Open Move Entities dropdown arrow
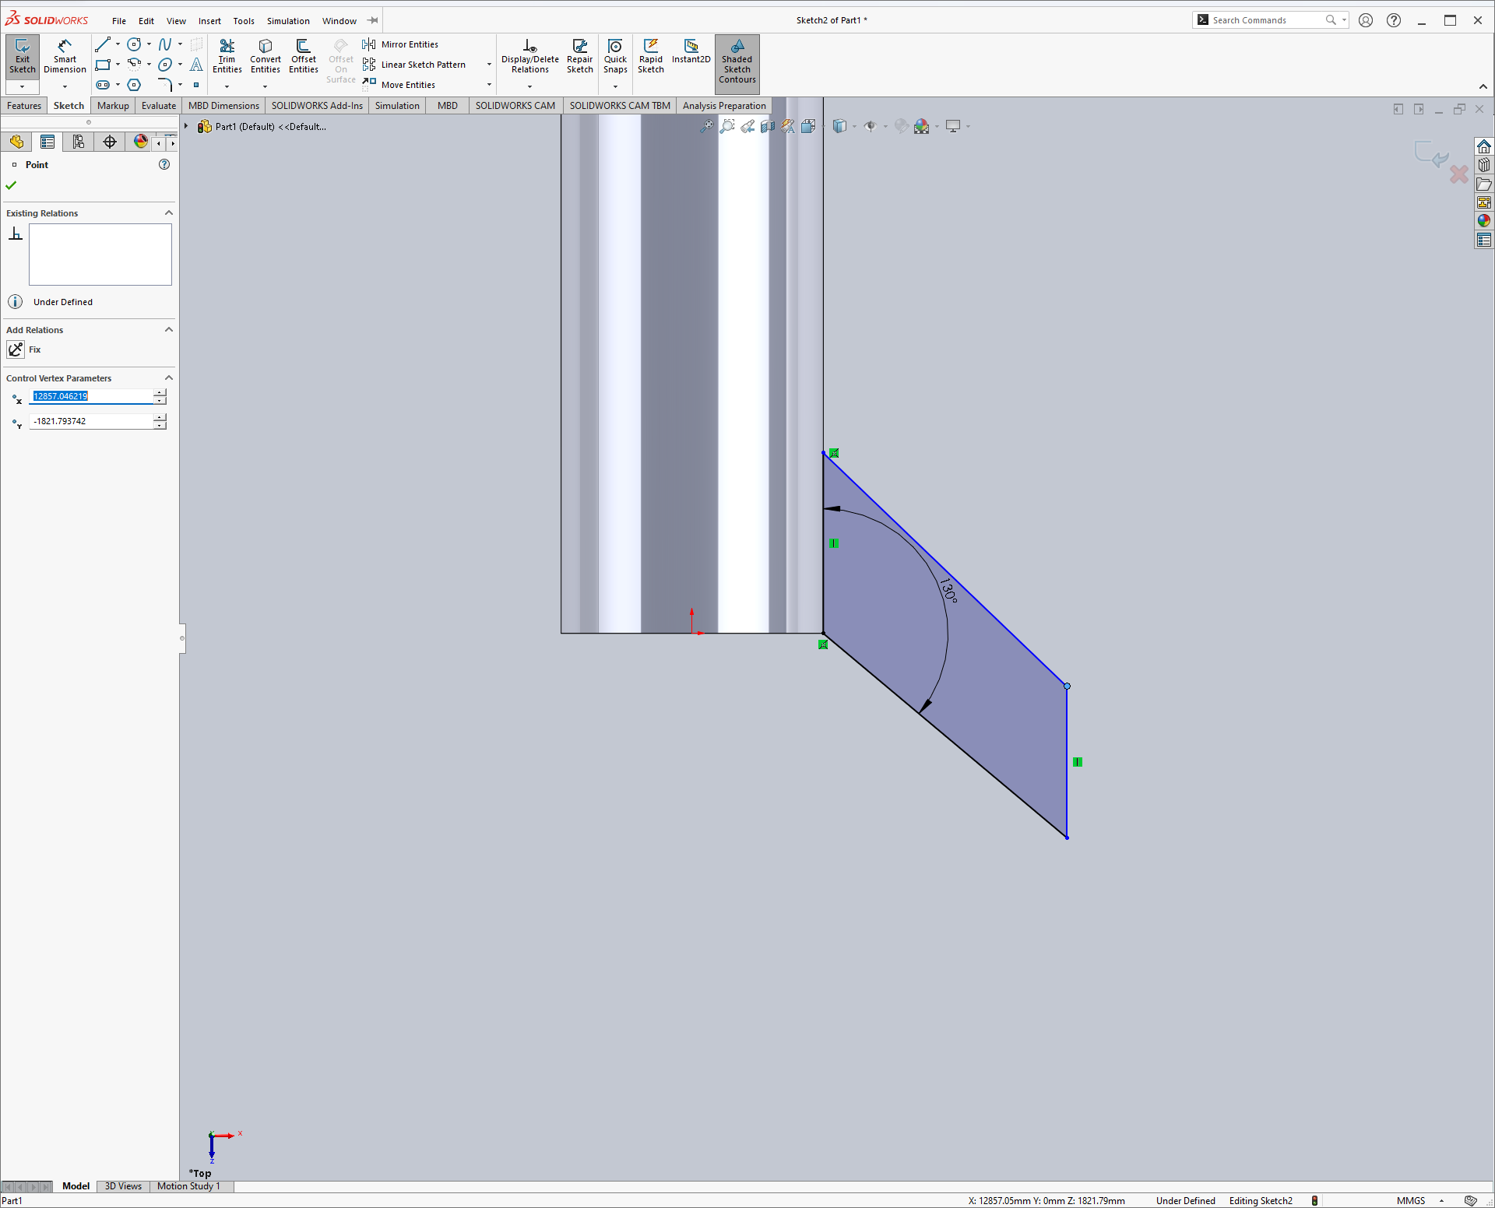This screenshot has width=1495, height=1208. coord(489,85)
